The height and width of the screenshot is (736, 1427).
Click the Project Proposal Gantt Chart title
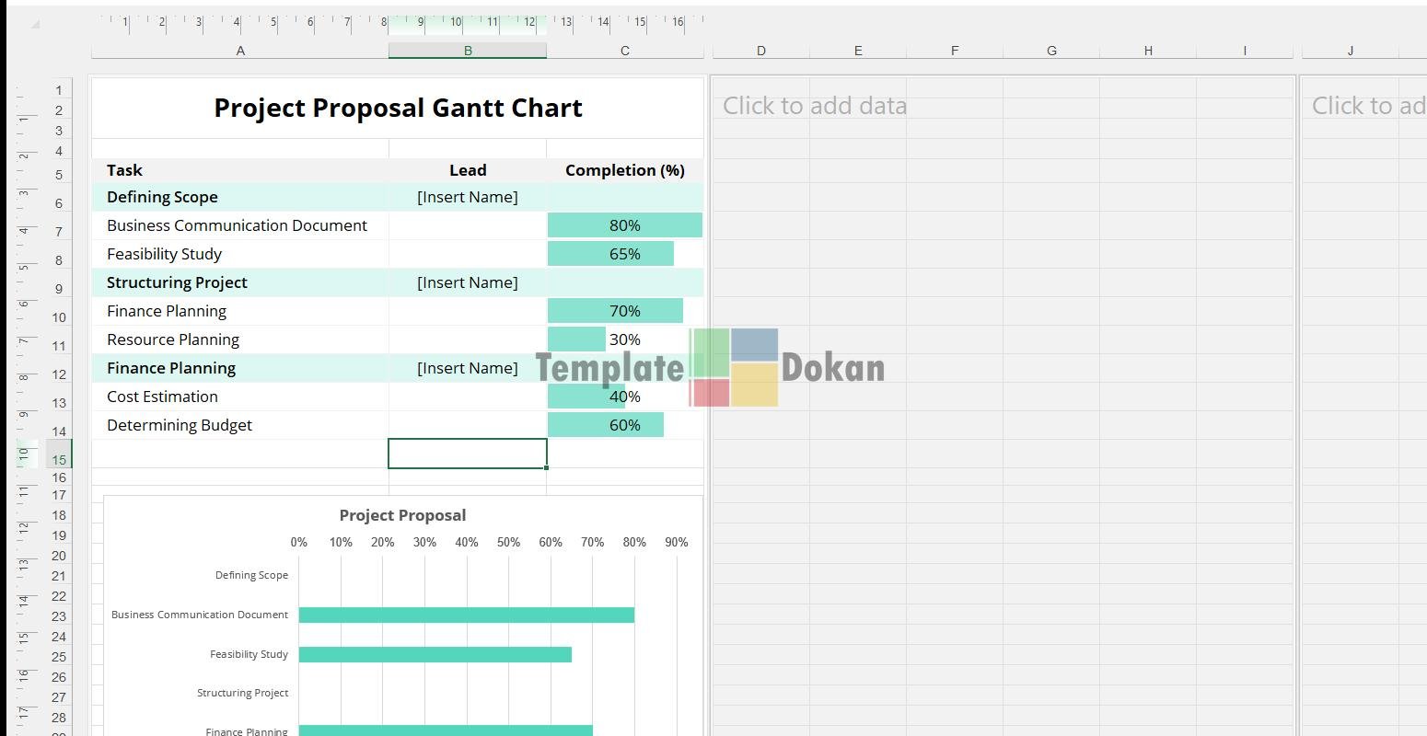click(398, 108)
